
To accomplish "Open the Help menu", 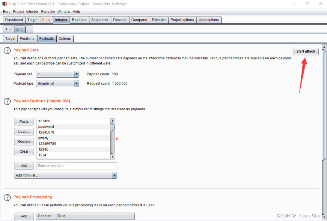I will [x=76, y=11].
